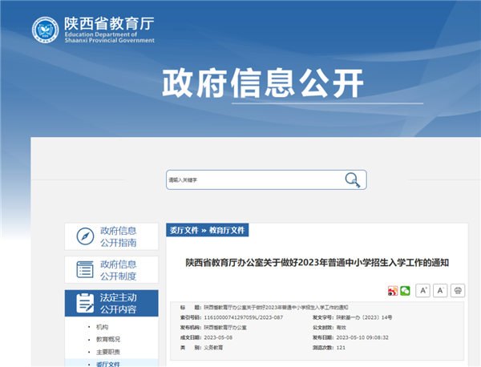Select 委厅文件 in sidebar list
Viewport: 481px width, 367px height.
tap(108, 364)
